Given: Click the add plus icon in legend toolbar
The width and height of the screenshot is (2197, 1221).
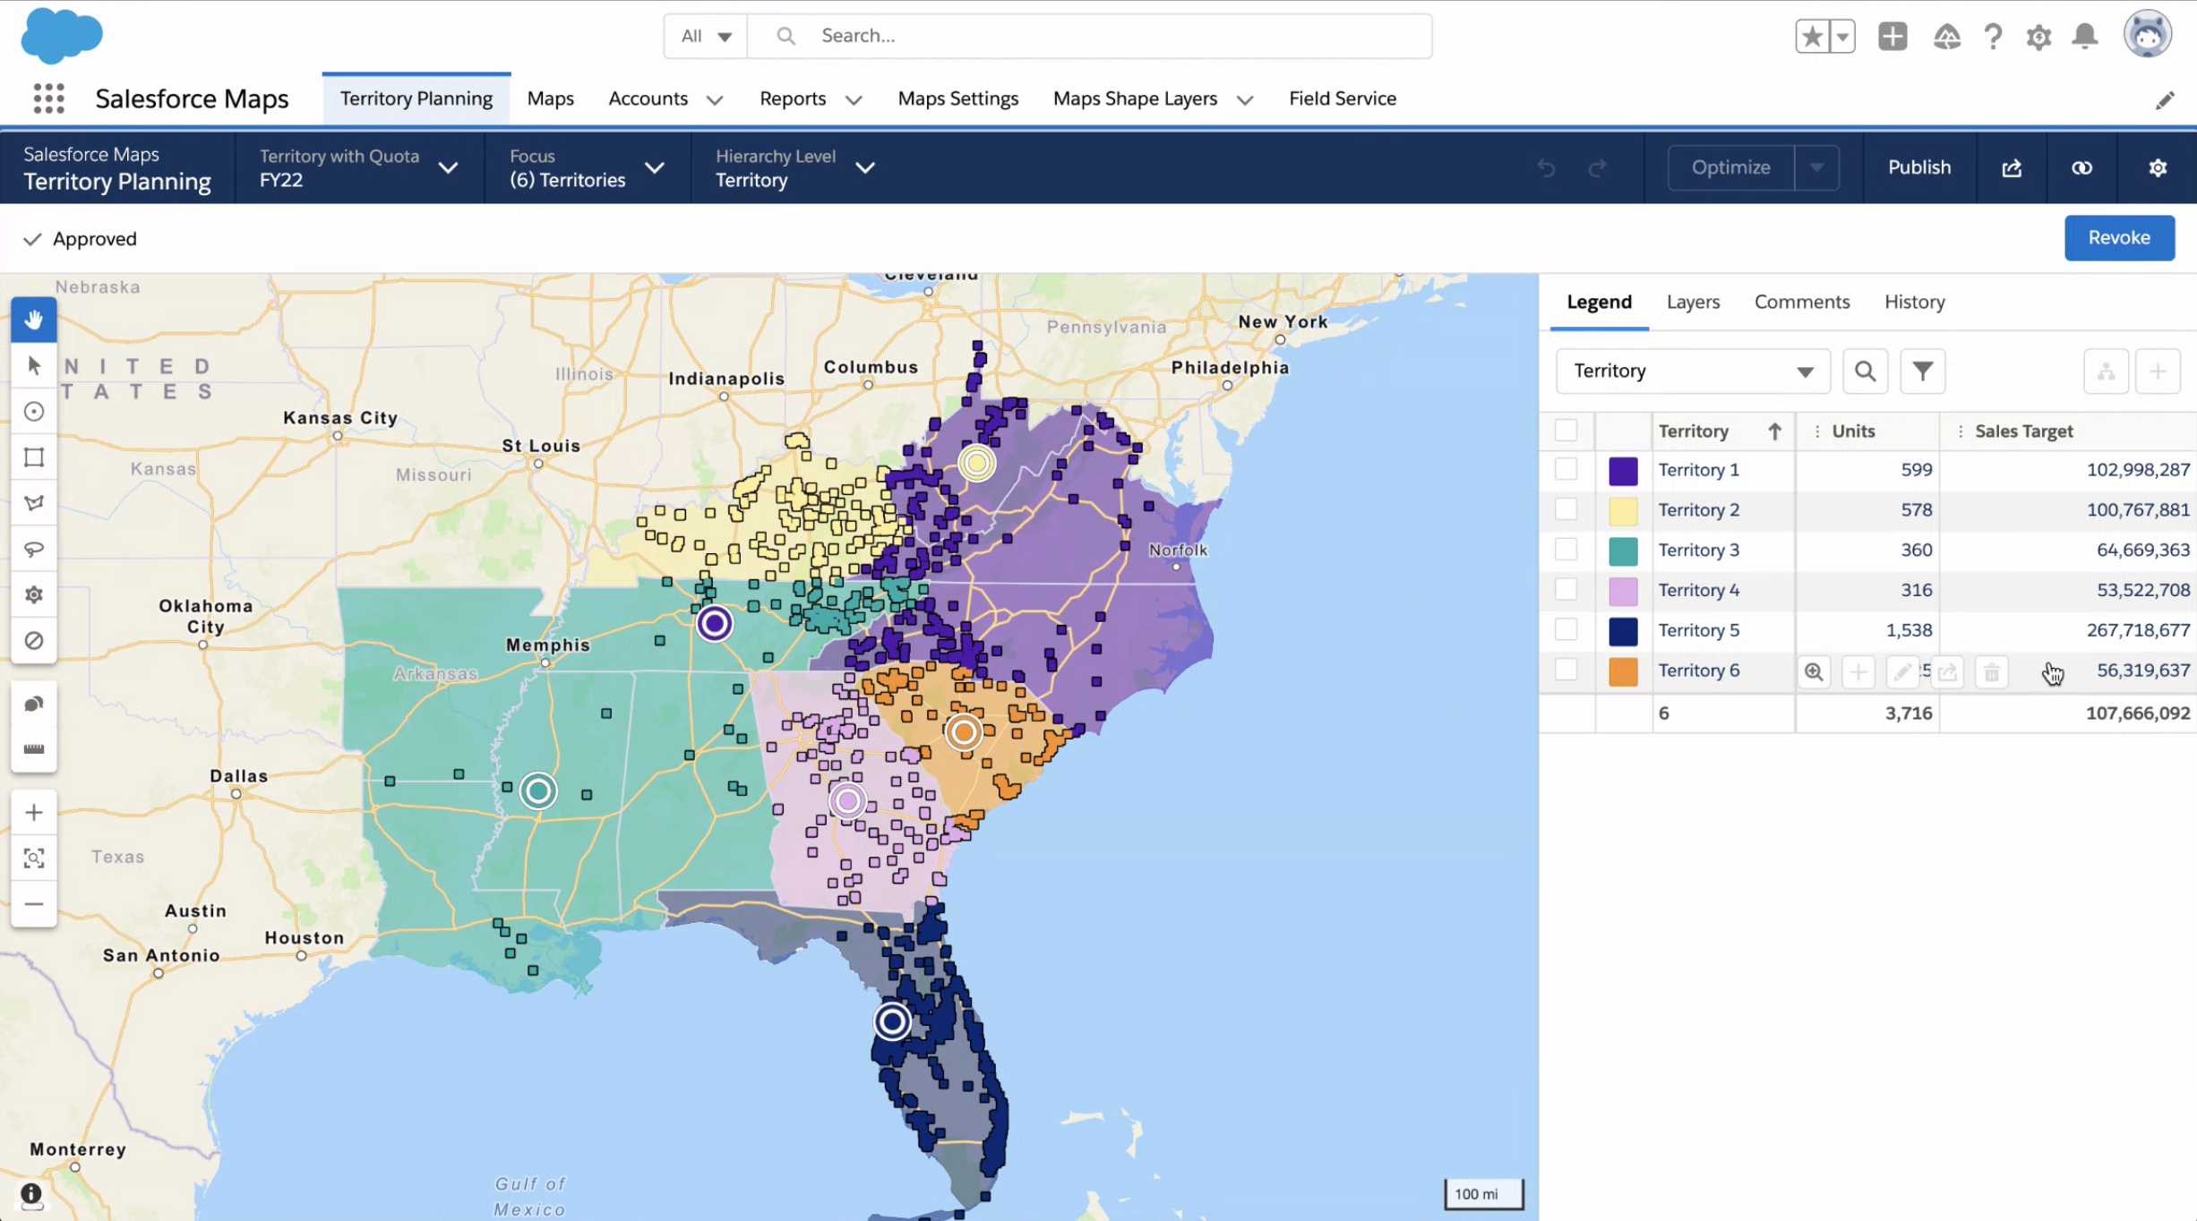Looking at the screenshot, I should tap(2158, 371).
